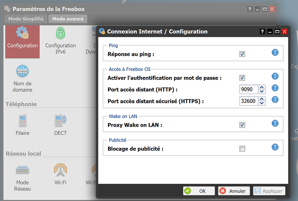This screenshot has height=201, width=298.
Task: Uncheck the Réponse au ping checkbox
Action: 242,54
